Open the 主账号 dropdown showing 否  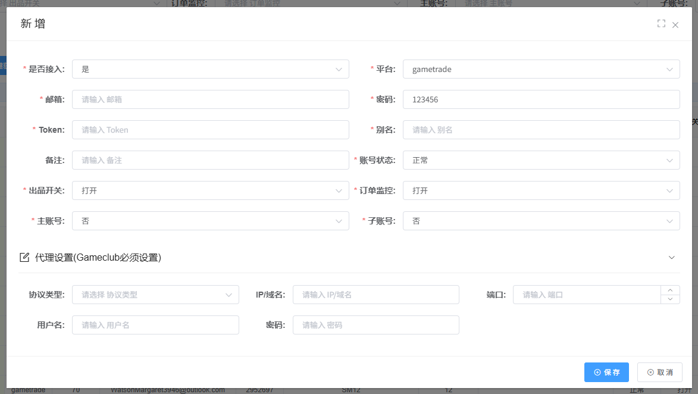[209, 220]
